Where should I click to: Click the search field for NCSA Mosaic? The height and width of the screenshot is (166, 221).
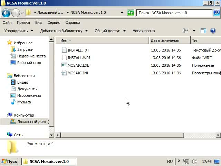click(174, 13)
